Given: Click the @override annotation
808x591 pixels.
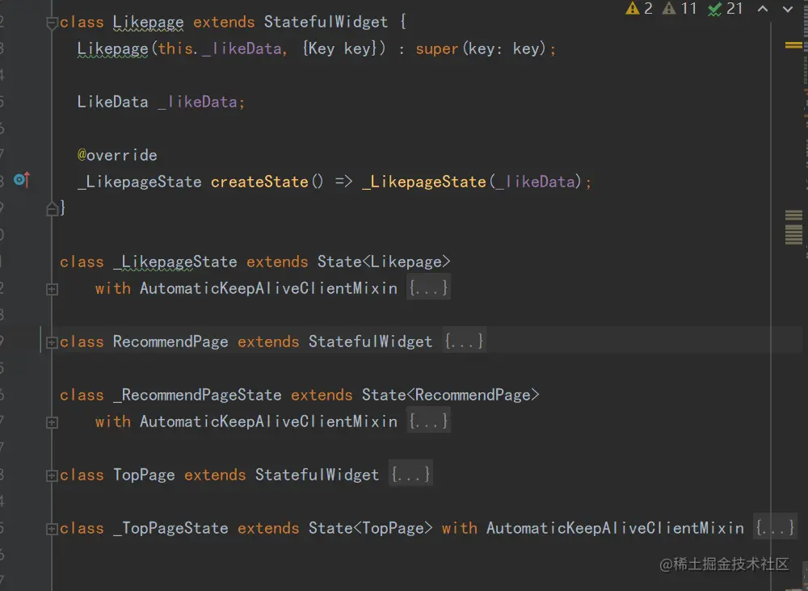Looking at the screenshot, I should [x=117, y=155].
